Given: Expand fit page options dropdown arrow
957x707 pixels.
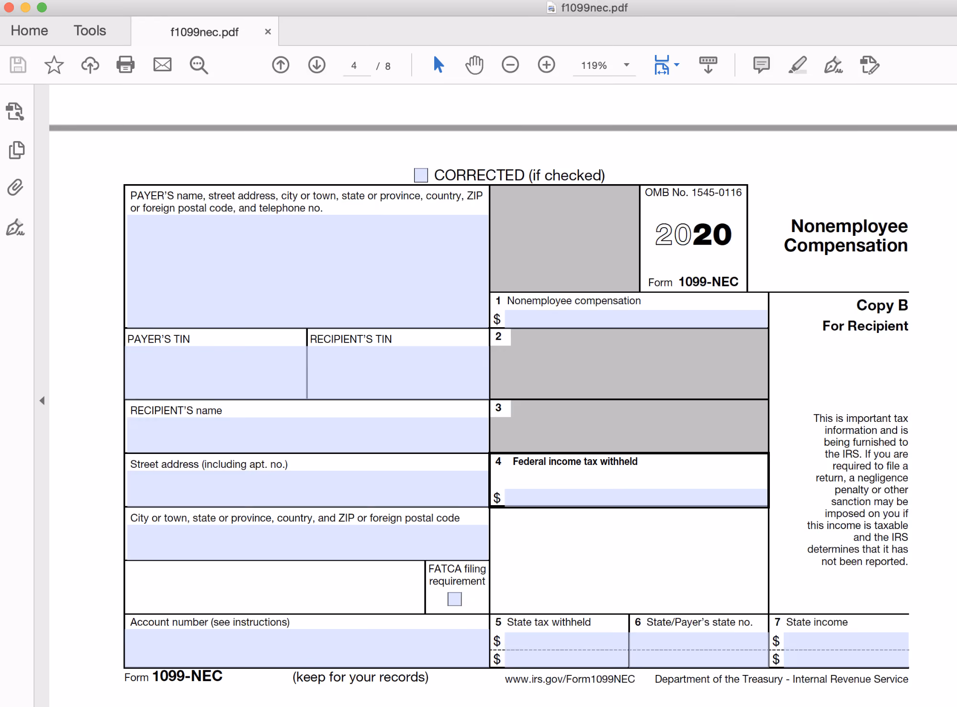Looking at the screenshot, I should pyautogui.click(x=676, y=65).
